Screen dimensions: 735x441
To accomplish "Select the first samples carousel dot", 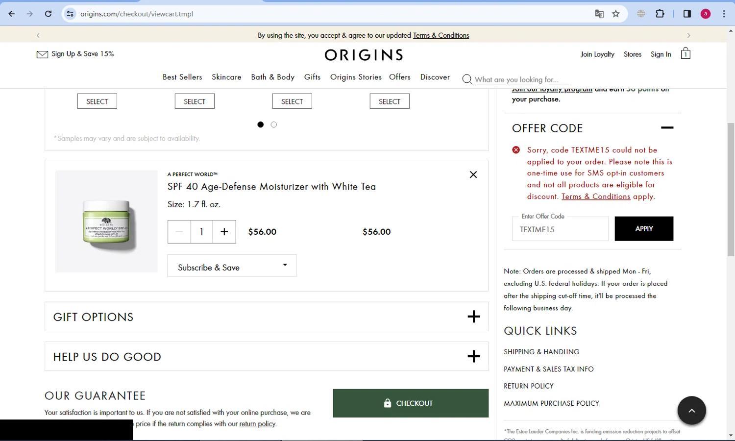I will 260,124.
